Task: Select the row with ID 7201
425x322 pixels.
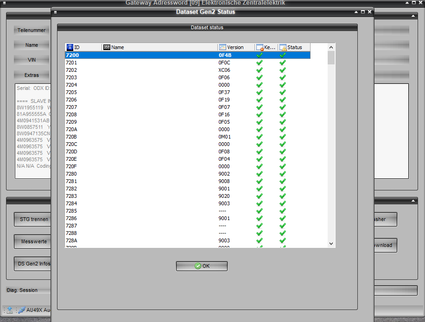Action: [188, 63]
